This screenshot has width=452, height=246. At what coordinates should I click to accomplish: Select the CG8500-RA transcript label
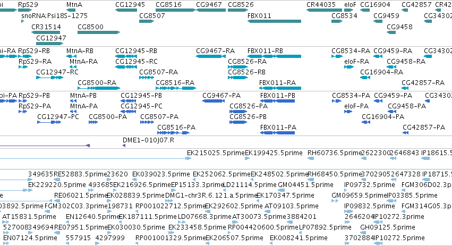tap(97, 83)
